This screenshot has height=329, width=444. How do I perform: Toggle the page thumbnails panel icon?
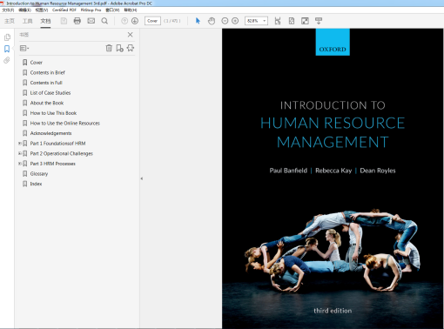7,37
